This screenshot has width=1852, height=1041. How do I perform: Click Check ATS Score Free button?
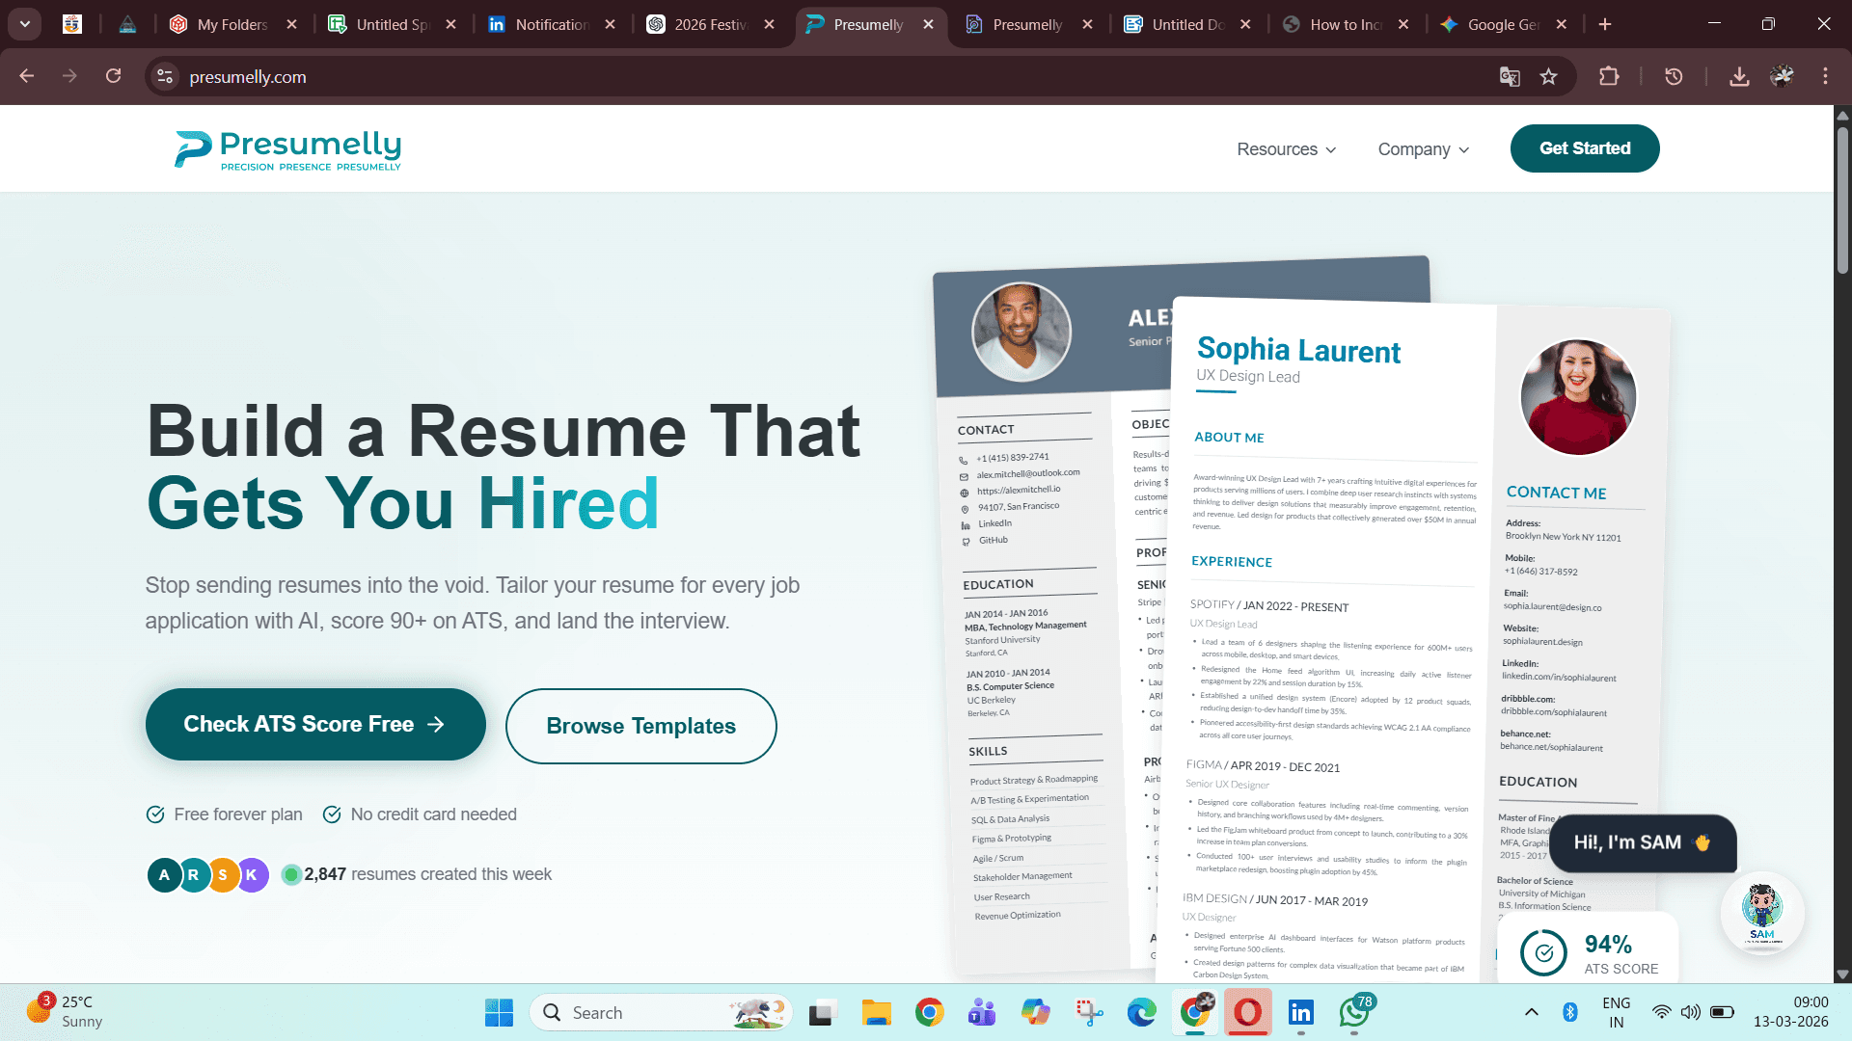pyautogui.click(x=315, y=724)
